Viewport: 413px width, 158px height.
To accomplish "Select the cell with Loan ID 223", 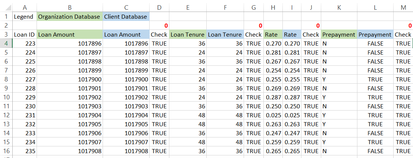I will click(x=25, y=43).
